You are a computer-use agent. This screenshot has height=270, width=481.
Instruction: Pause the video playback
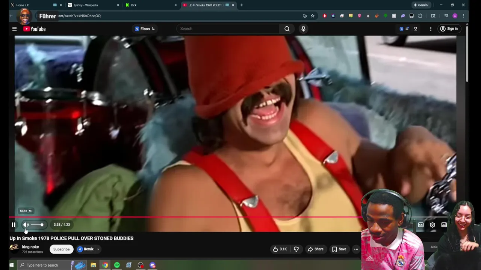click(x=14, y=225)
